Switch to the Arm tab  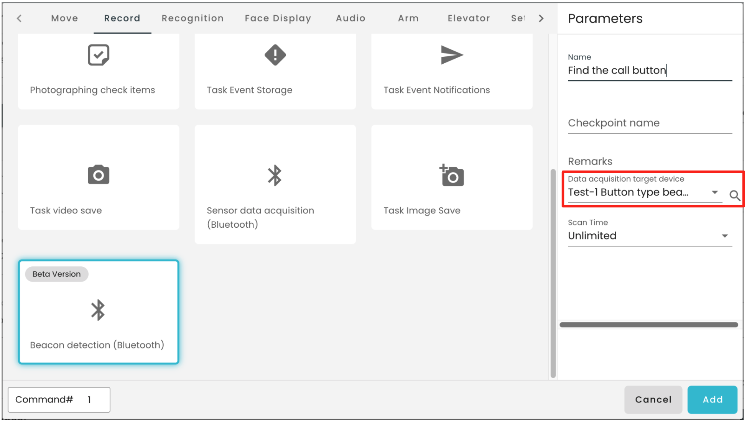click(408, 18)
